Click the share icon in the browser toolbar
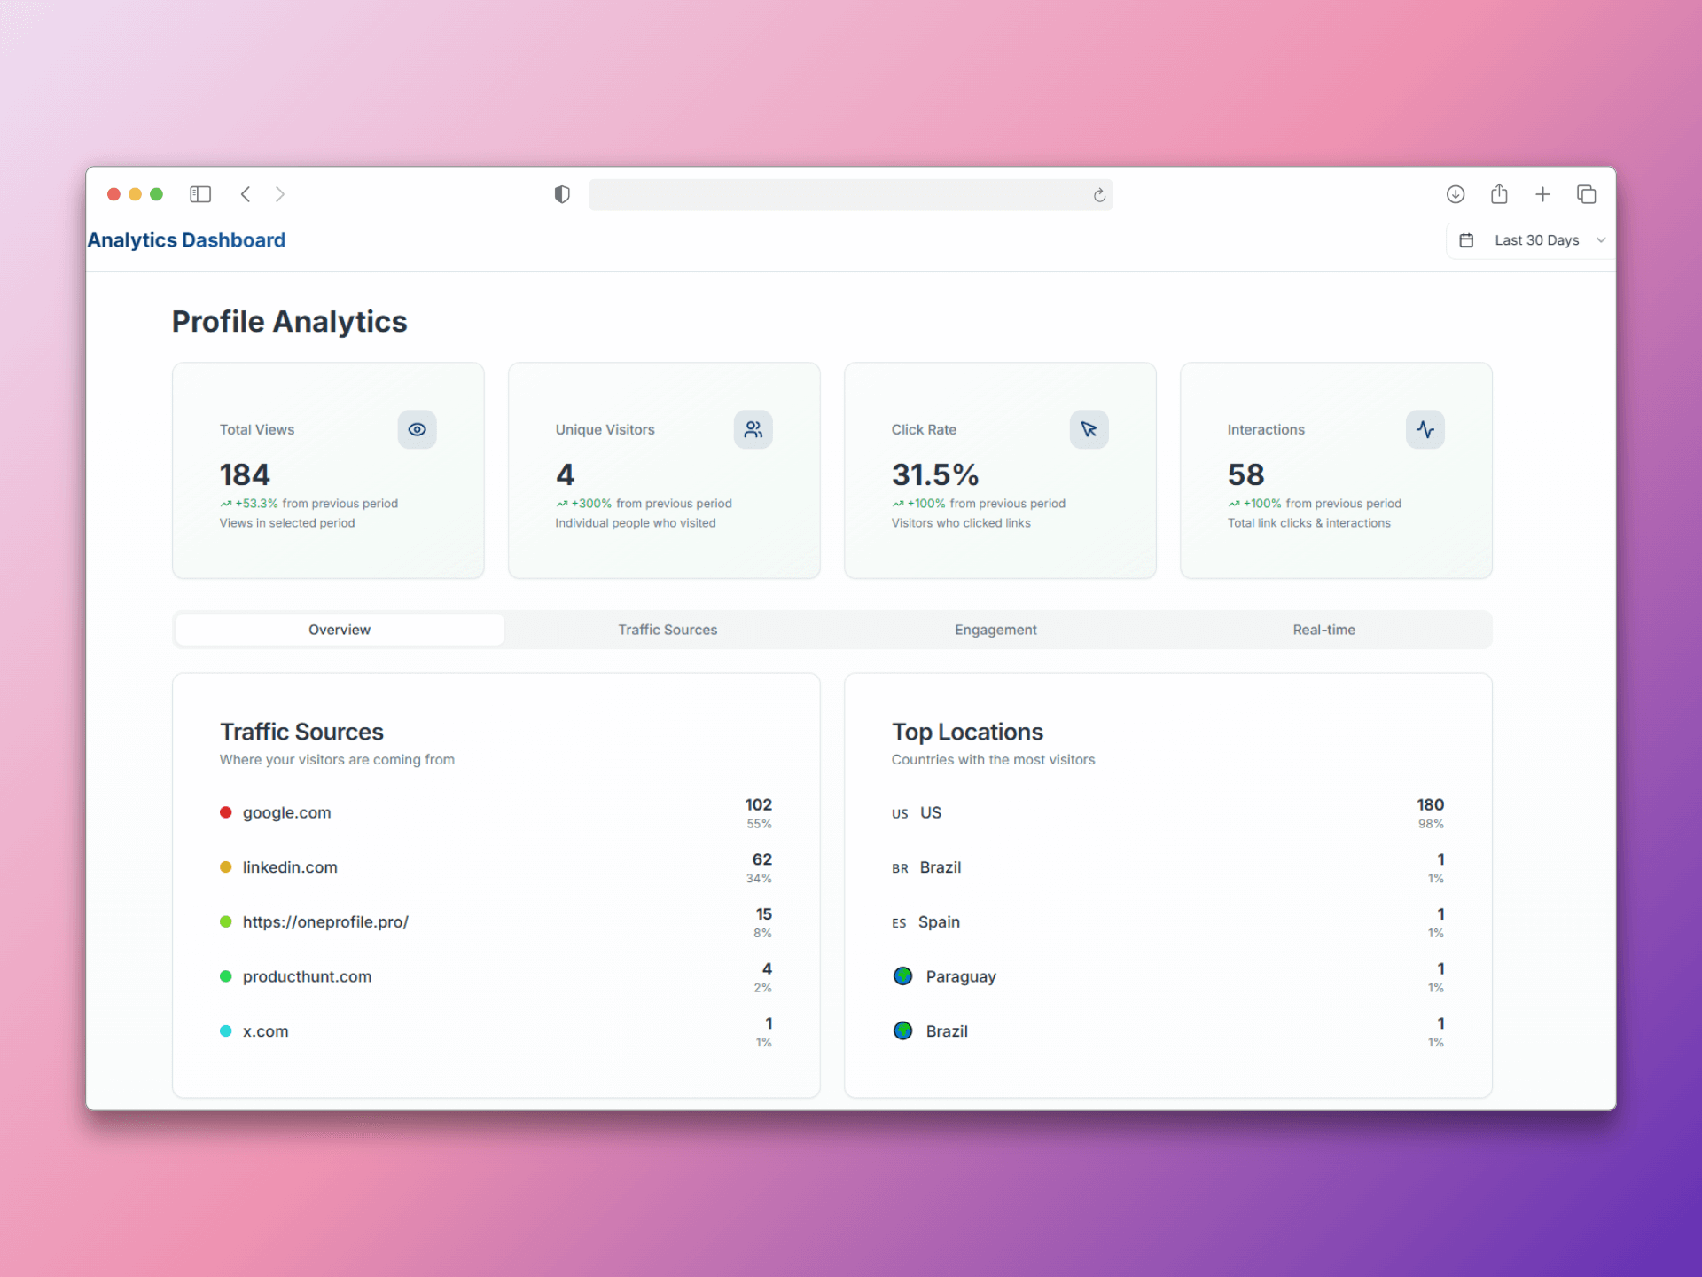This screenshot has width=1702, height=1277. click(1499, 194)
